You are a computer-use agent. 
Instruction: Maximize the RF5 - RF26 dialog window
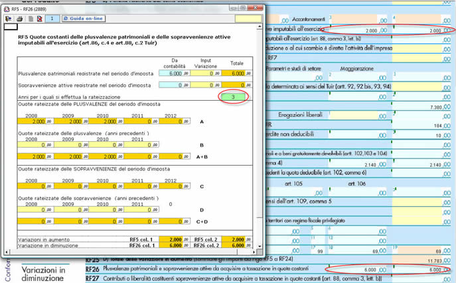click(x=243, y=7)
